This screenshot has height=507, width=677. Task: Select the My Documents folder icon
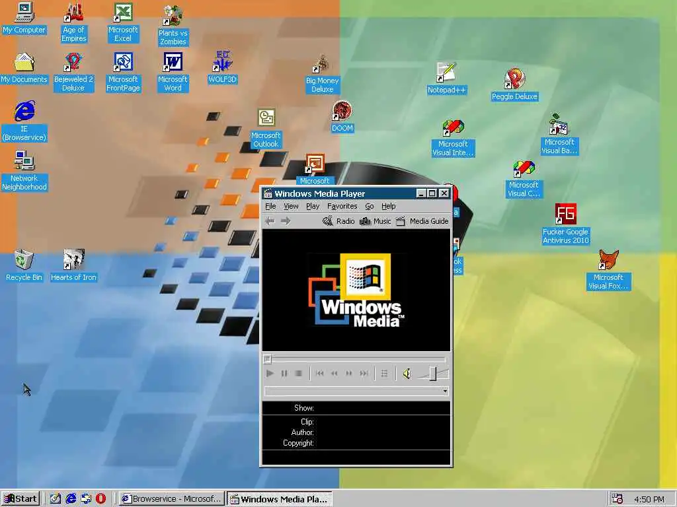(24, 68)
